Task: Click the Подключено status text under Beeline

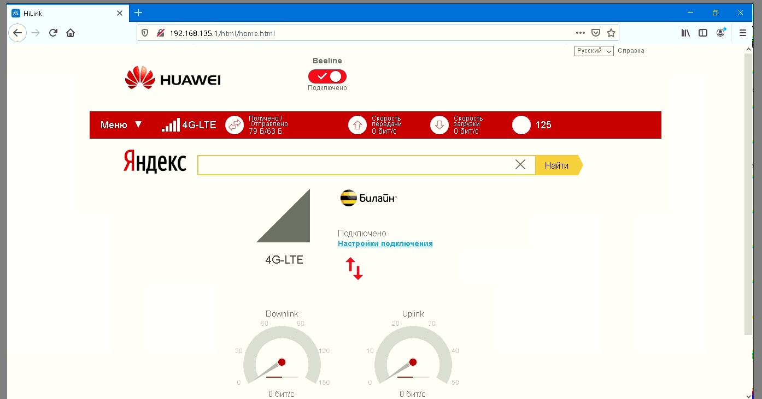Action: pos(327,88)
